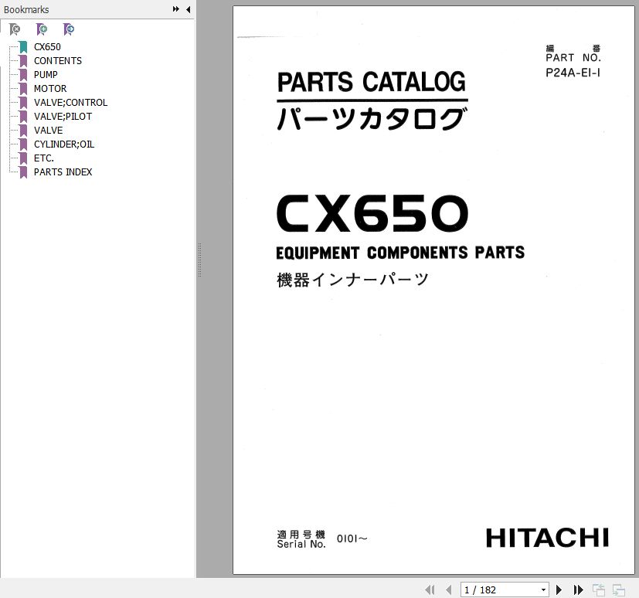Click the bookmark icon beside ETC.
639x598 pixels.
[x=24, y=158]
